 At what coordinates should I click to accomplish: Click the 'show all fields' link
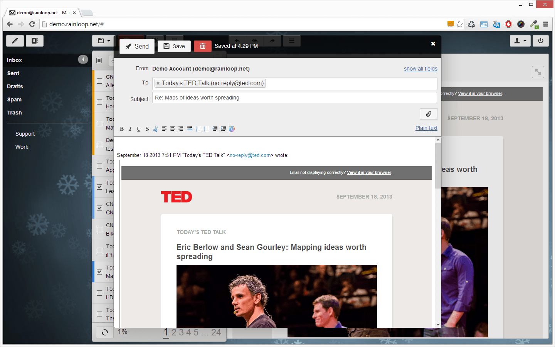[420, 69]
